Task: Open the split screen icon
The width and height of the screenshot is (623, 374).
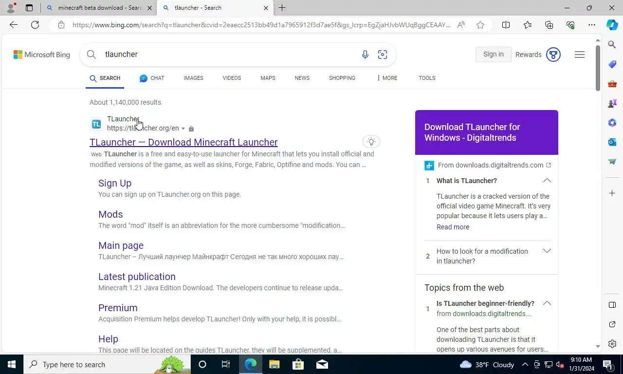Action: 506,25
